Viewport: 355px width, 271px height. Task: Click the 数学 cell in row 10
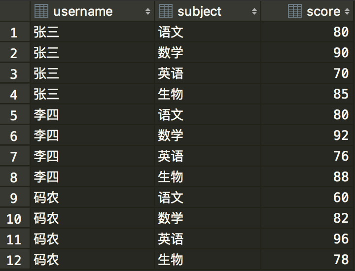tap(208, 218)
